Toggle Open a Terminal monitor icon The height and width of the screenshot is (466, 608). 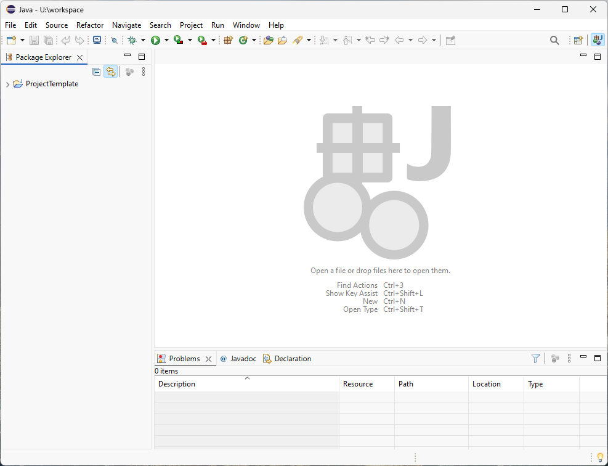point(97,40)
